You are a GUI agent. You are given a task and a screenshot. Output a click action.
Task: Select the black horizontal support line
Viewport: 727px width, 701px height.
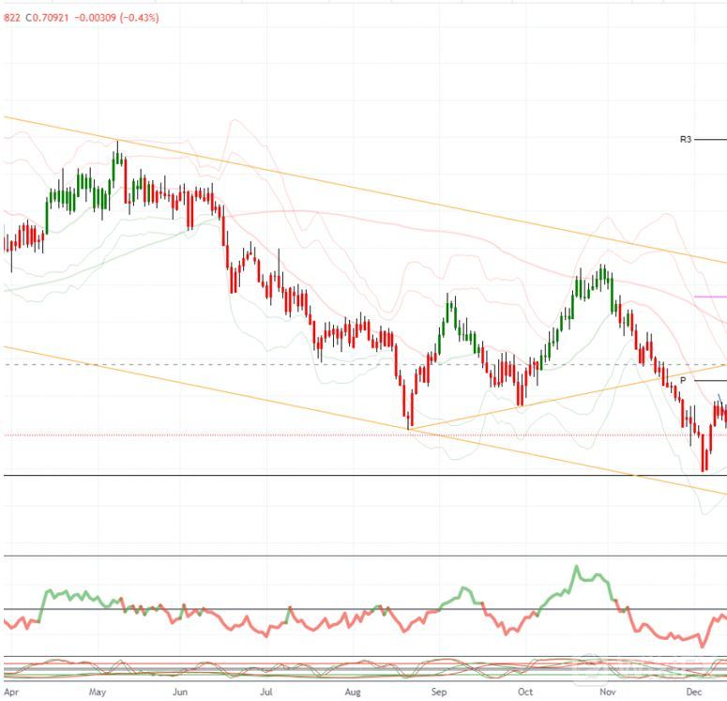point(281,476)
